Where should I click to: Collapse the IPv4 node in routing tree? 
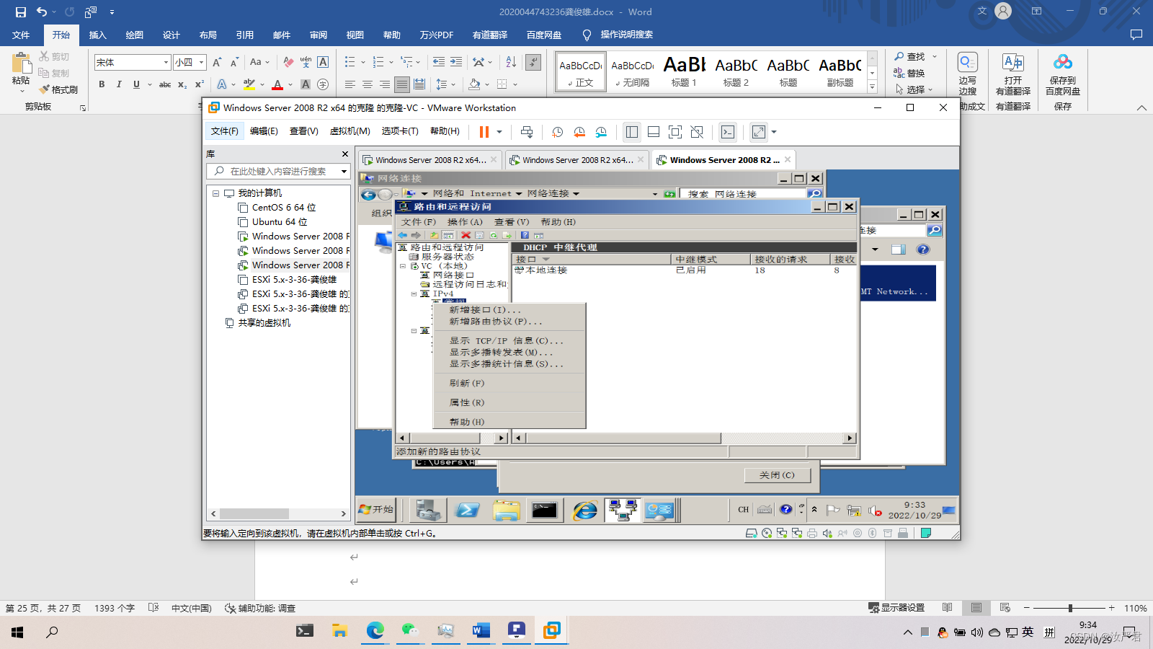tap(414, 294)
